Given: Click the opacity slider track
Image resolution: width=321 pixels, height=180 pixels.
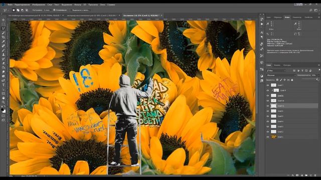Looking at the screenshot, I should coord(309,79).
